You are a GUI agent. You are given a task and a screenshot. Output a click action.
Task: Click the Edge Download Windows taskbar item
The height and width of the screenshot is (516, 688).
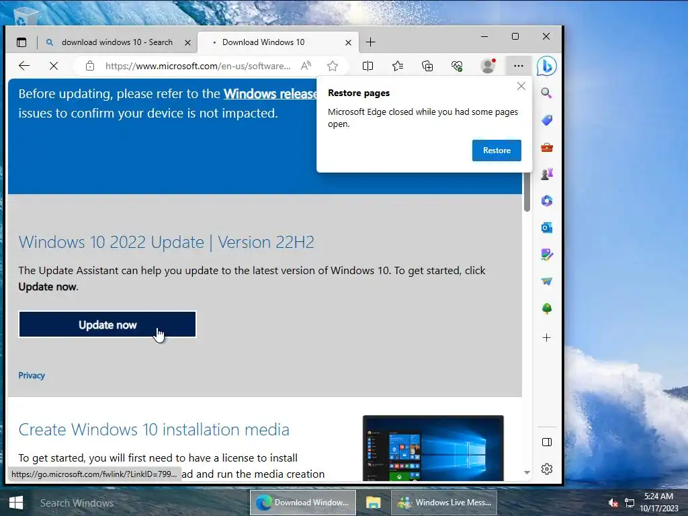[x=303, y=503]
